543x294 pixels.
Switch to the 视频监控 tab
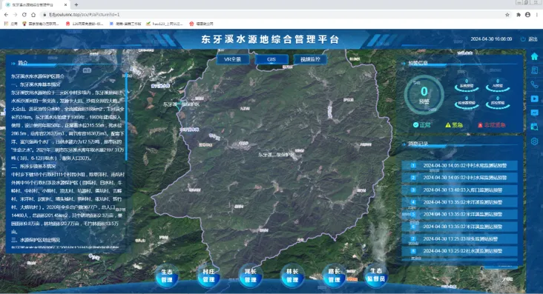310,59
